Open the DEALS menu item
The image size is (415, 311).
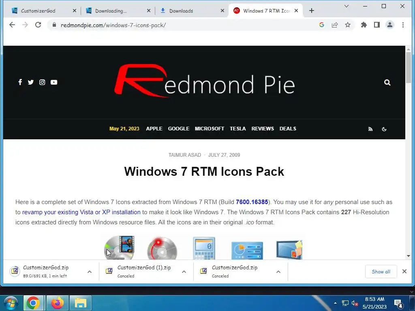[x=288, y=129]
